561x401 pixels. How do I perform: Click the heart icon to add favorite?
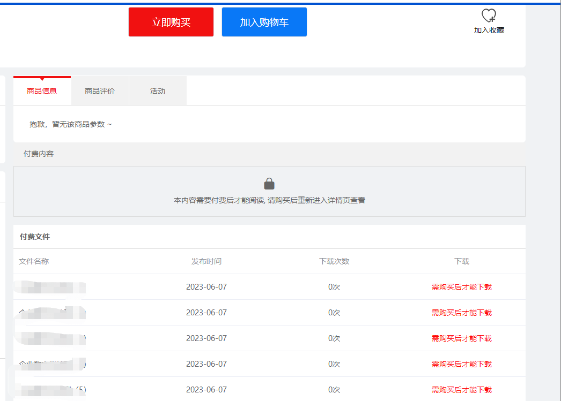tap(489, 16)
